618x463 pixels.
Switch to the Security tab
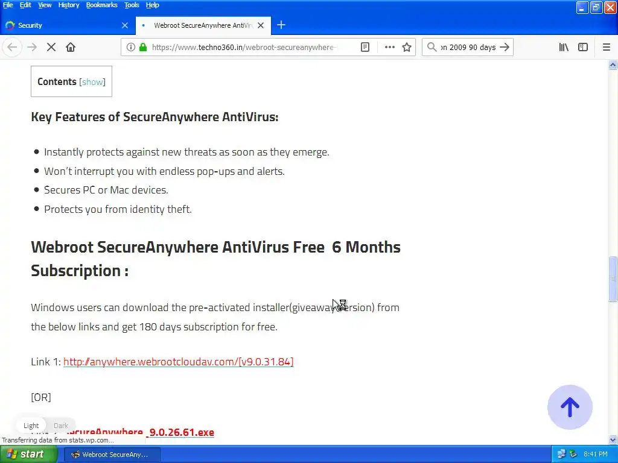pyautogui.click(x=68, y=25)
